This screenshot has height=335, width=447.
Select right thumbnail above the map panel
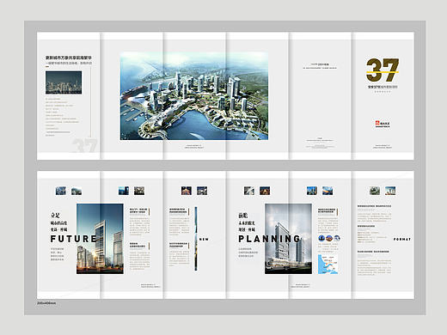coord(328,191)
